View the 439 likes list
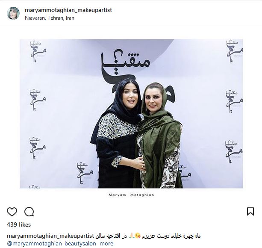Screen dimensions: 262x248 (x=19, y=224)
